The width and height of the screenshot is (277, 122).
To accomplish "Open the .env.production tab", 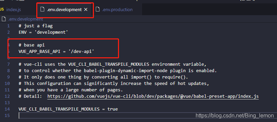I will (117, 9).
